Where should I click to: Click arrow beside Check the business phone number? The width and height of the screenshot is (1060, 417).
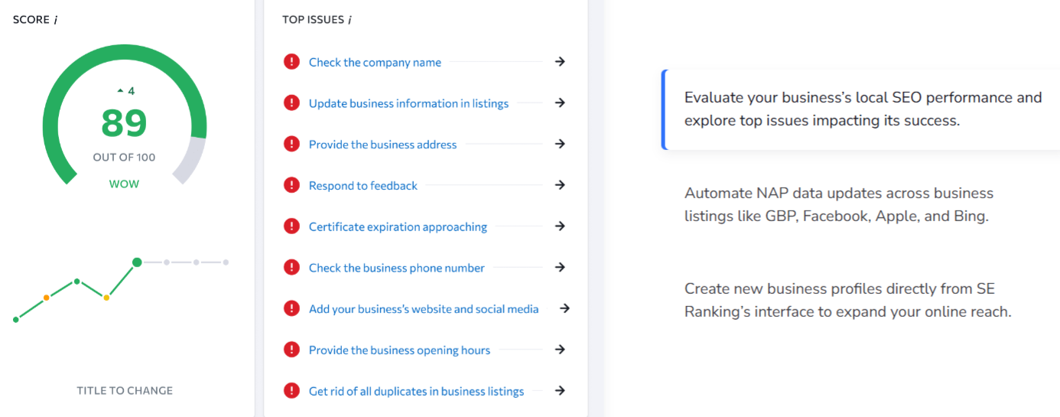tap(560, 267)
